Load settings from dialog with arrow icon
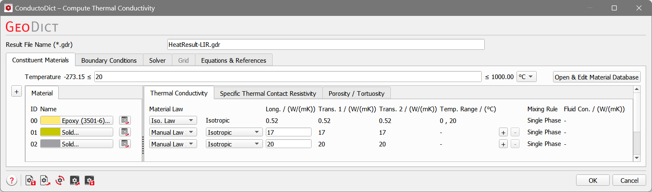The height and width of the screenshot is (192, 652). click(x=75, y=180)
